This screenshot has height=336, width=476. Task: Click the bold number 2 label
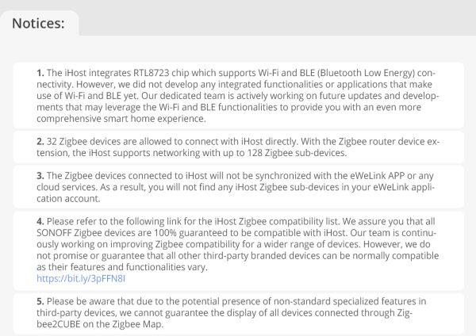click(x=40, y=140)
